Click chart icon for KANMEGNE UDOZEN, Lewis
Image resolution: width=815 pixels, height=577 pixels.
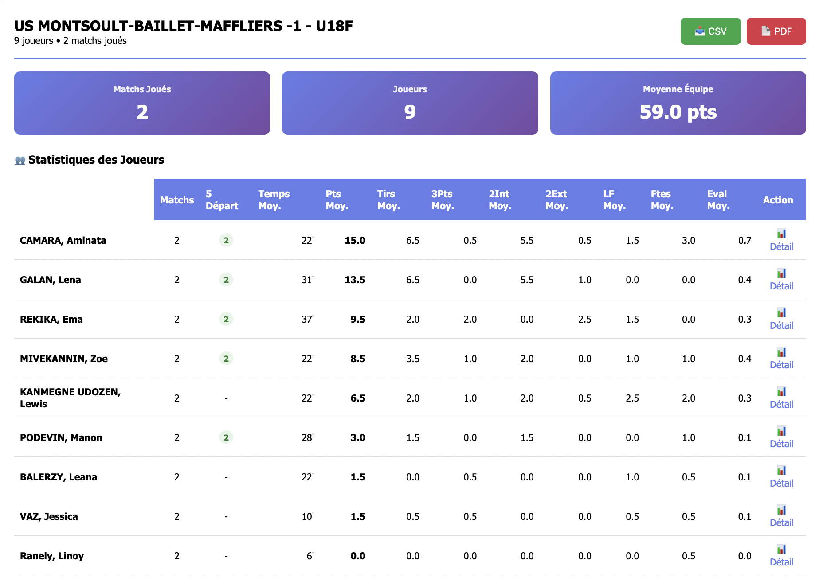[781, 391]
